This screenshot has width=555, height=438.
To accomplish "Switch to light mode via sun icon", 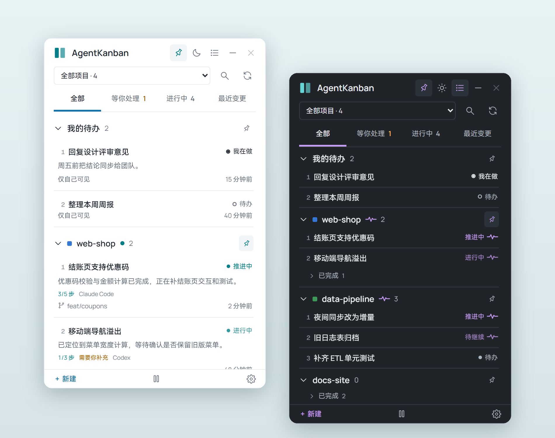I will point(442,88).
